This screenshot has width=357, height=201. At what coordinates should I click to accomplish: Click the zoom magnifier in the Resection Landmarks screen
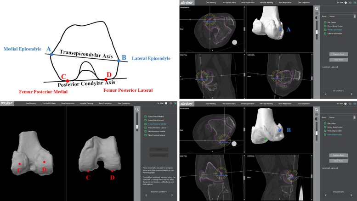(x=137, y=109)
